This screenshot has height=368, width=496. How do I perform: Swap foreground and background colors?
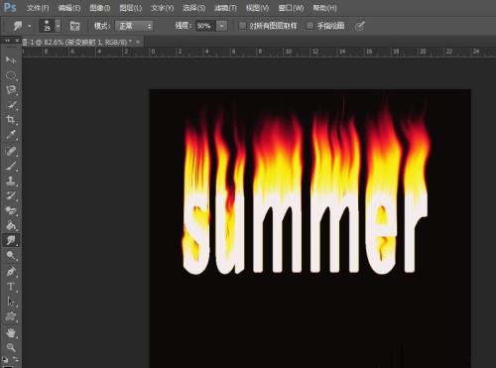[16, 359]
